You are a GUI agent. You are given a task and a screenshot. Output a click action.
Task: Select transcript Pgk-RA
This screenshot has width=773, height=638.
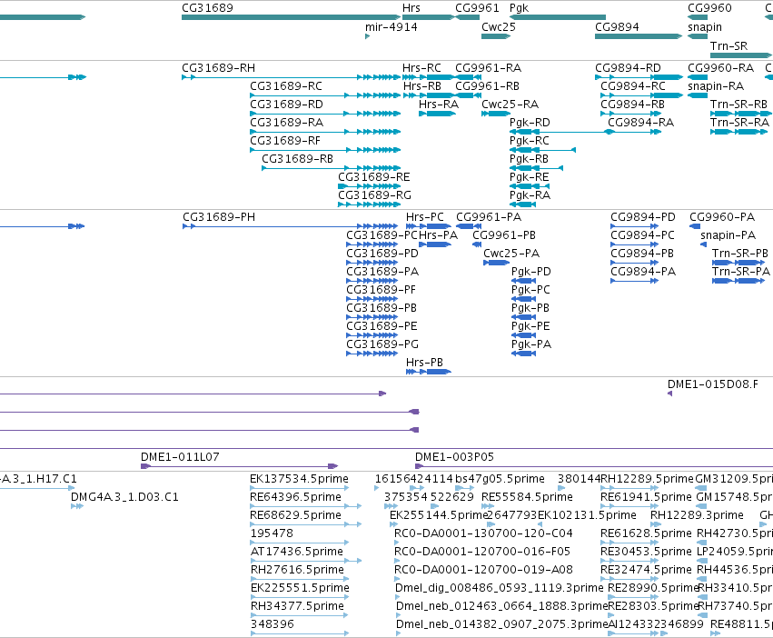pos(522,204)
